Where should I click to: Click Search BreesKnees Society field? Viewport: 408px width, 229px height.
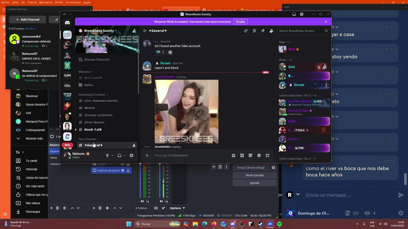[303, 31]
